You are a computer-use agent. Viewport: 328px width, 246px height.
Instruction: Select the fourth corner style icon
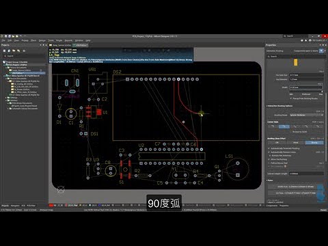[306, 126]
